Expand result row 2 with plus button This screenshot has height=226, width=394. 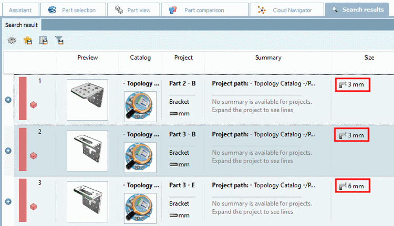[8, 150]
